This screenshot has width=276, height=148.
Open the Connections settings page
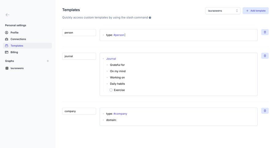pyautogui.click(x=27, y=39)
